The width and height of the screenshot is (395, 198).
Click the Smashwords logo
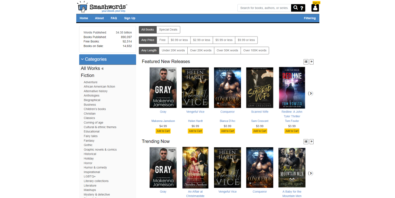tap(102, 7)
